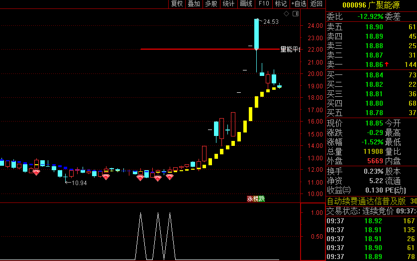Add stock with +自选 button
This screenshot has width=417, height=261.
(x=299, y=3)
